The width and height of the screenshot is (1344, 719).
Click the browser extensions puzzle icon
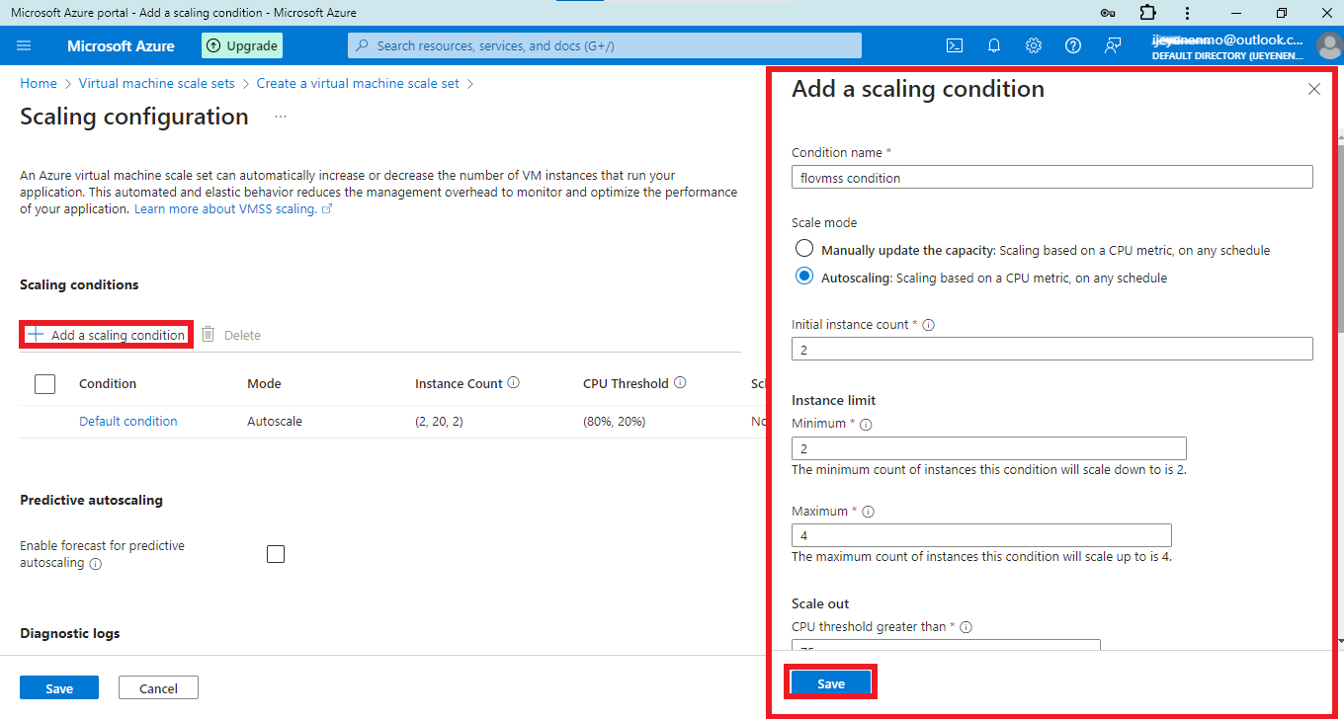click(1147, 13)
